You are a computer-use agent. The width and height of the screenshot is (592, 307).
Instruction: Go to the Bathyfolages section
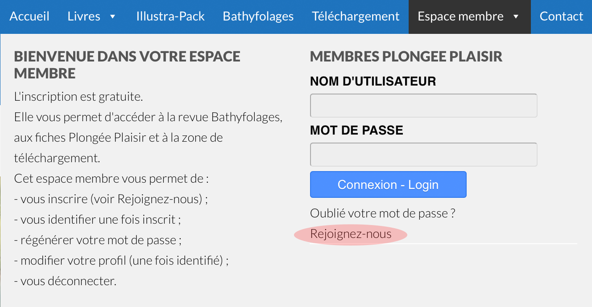[258, 16]
